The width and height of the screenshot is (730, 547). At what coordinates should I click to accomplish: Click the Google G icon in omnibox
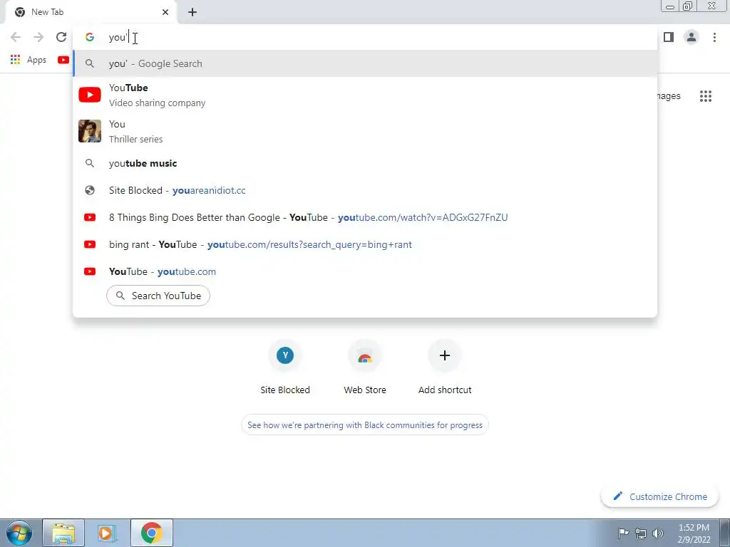point(90,37)
